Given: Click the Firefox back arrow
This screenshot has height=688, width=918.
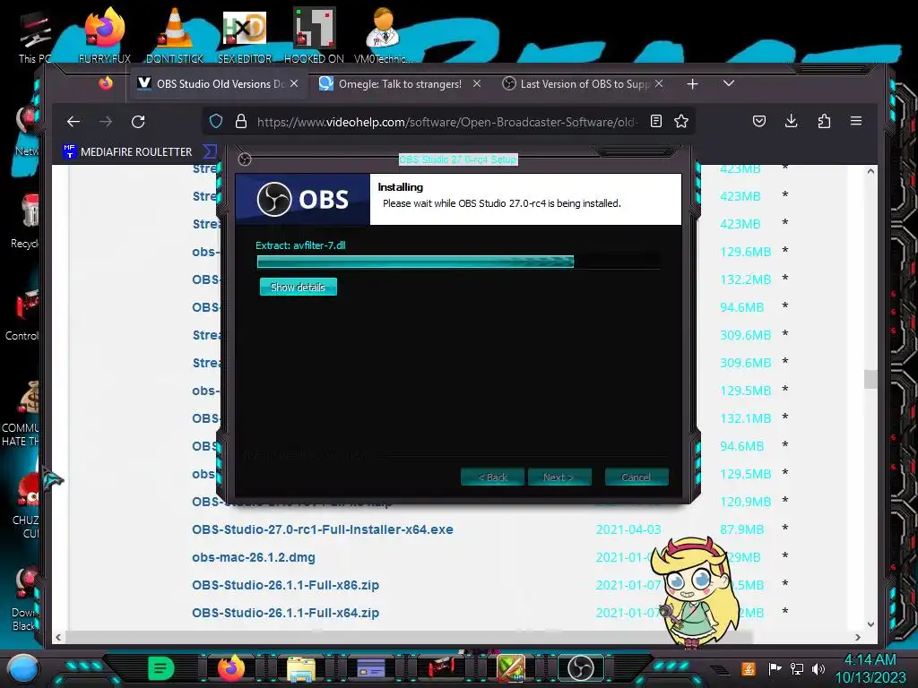Looking at the screenshot, I should (74, 122).
